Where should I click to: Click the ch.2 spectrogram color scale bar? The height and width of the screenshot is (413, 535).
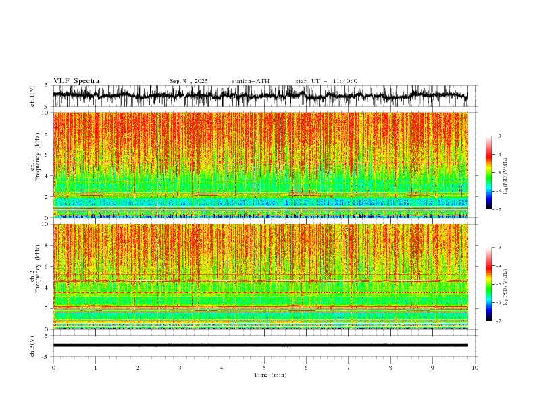(488, 284)
